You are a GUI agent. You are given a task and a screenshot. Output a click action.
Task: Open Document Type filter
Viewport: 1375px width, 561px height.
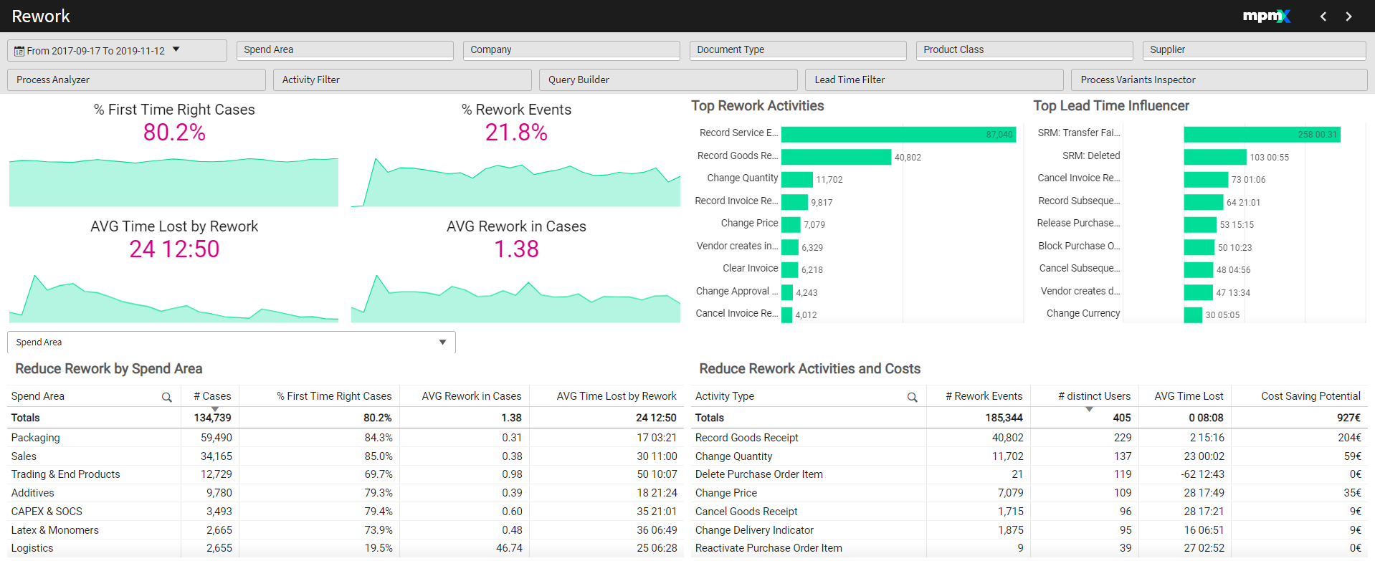point(798,50)
